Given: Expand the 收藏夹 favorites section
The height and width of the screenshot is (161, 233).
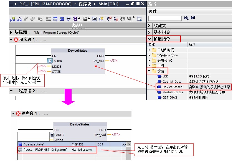Looking at the screenshot, I should (149, 26).
